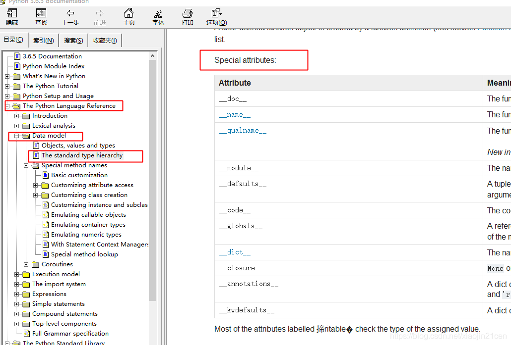Select Customizing instance and subclass checks page
Screen dimensions: 511x345
pyautogui.click(x=99, y=205)
